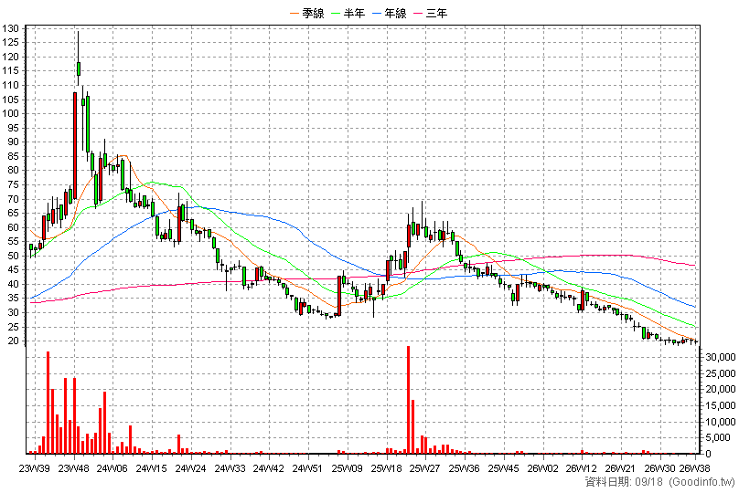Viewport: 739px width, 493px height.
Task: Click the 24W51 week label
Action: click(x=307, y=468)
